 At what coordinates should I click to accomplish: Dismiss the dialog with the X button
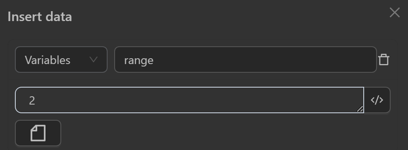click(x=394, y=12)
